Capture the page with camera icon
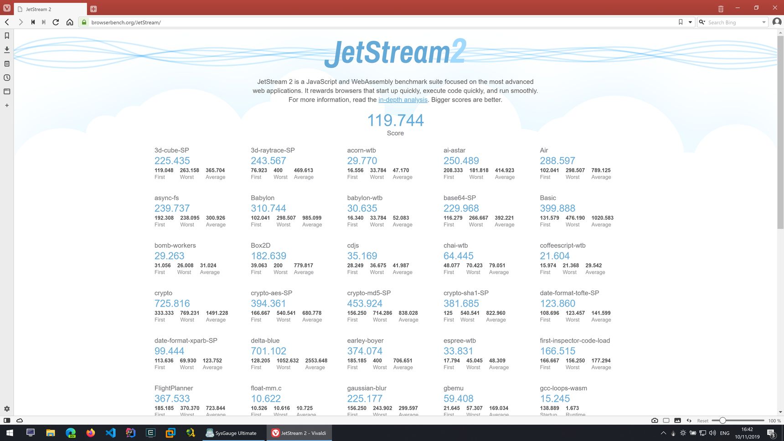Viewport: 784px width, 441px height. 655,420
